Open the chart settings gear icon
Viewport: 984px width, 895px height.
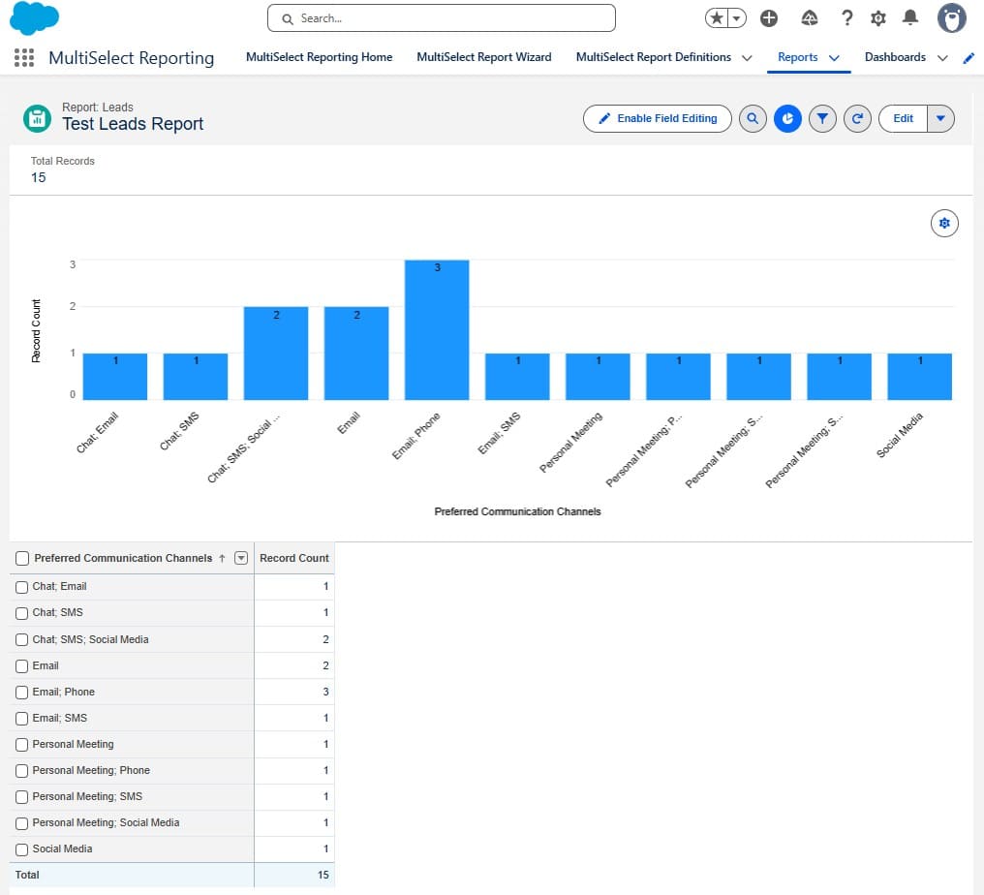(x=944, y=224)
